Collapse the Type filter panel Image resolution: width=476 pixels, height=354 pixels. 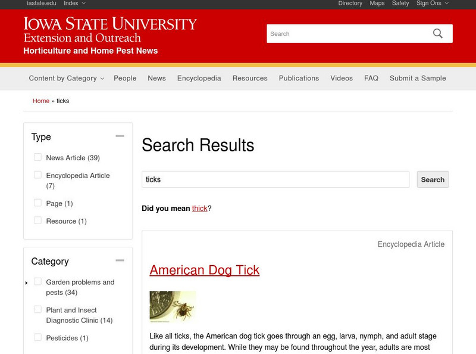click(x=121, y=136)
